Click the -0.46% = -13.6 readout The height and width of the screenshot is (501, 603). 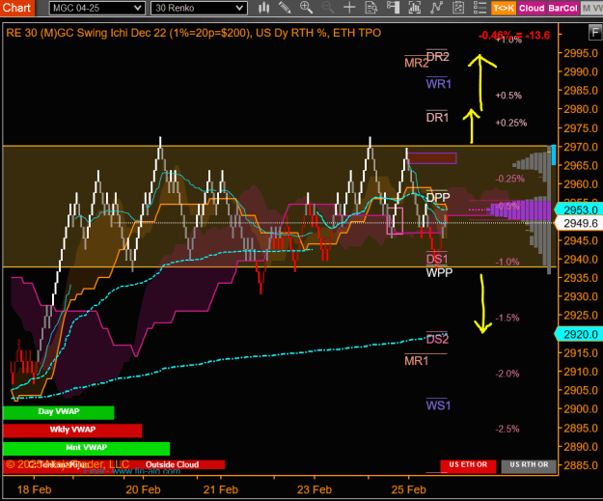(x=514, y=36)
